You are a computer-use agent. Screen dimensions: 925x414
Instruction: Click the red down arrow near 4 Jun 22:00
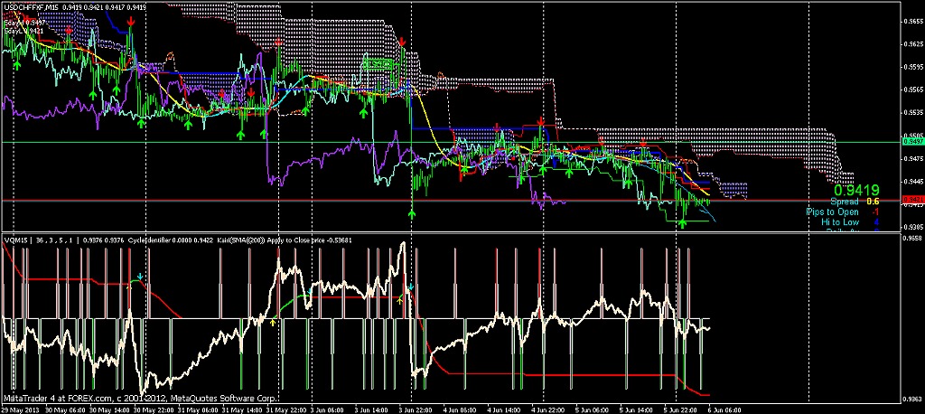click(x=540, y=122)
